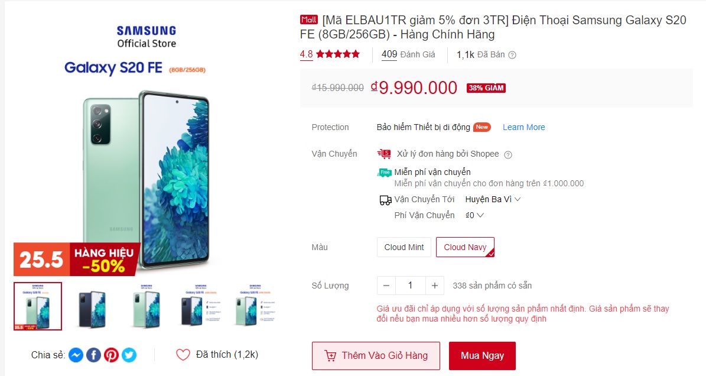Select the last product image thumbnail

pos(255,306)
